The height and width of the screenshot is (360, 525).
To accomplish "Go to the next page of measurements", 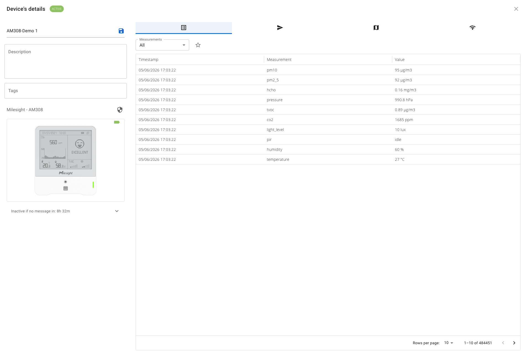I will pos(514,343).
